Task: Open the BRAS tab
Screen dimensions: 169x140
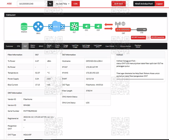Action: pos(41,46)
